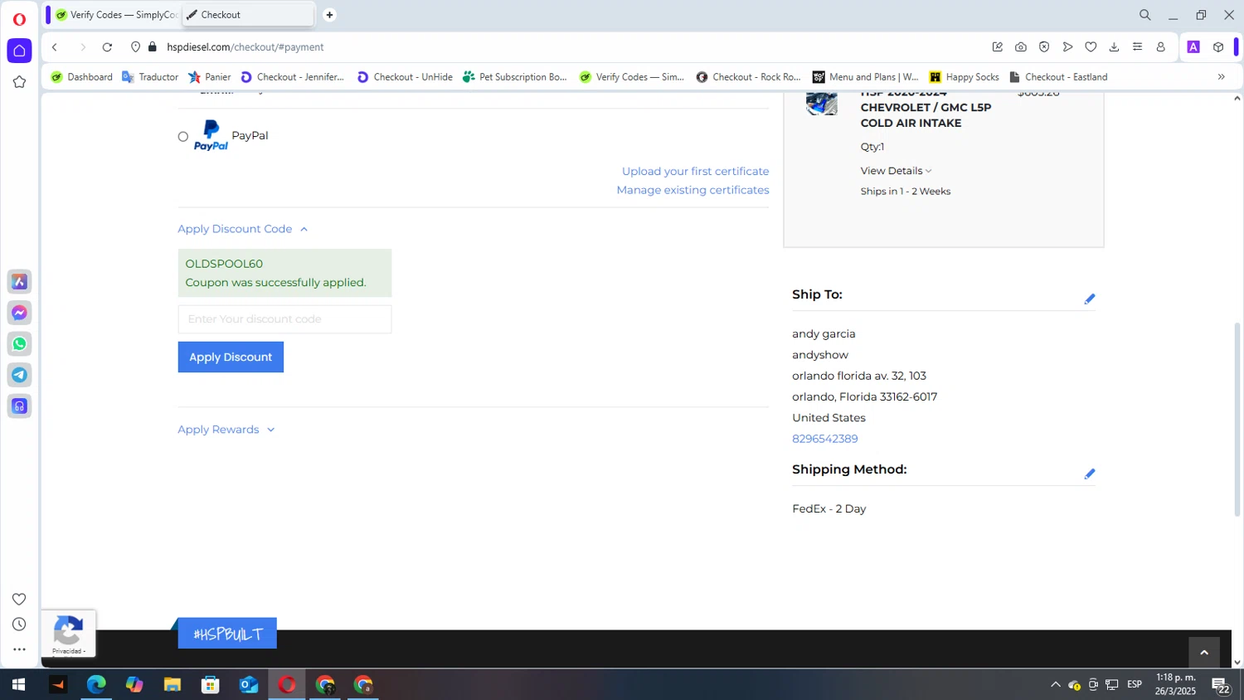Viewport: 1244px width, 700px height.
Task: Click the #HSPBUILT banner
Action: click(x=227, y=634)
